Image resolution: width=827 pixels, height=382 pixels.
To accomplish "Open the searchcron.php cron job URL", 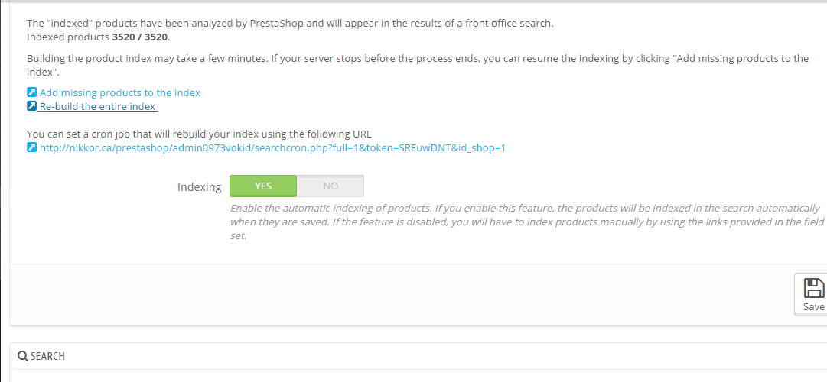I will 272,147.
